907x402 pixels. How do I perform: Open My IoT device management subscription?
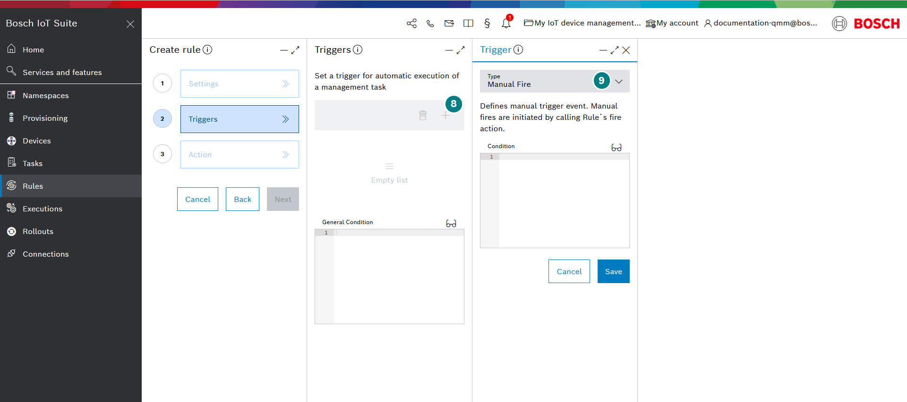click(582, 23)
